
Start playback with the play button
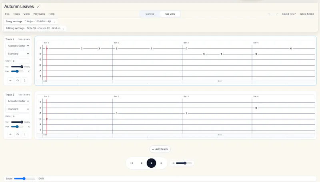[152, 163]
